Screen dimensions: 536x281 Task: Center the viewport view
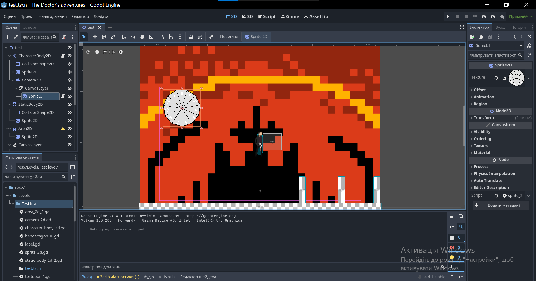pos(88,52)
